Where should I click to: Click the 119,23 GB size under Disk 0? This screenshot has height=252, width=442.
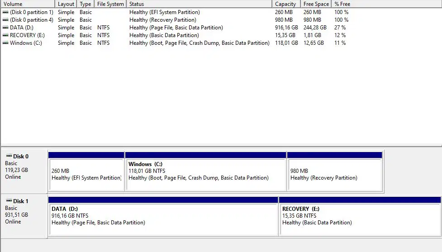click(x=16, y=170)
